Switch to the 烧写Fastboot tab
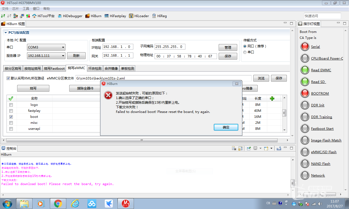The image size is (349, 209). click(54, 69)
